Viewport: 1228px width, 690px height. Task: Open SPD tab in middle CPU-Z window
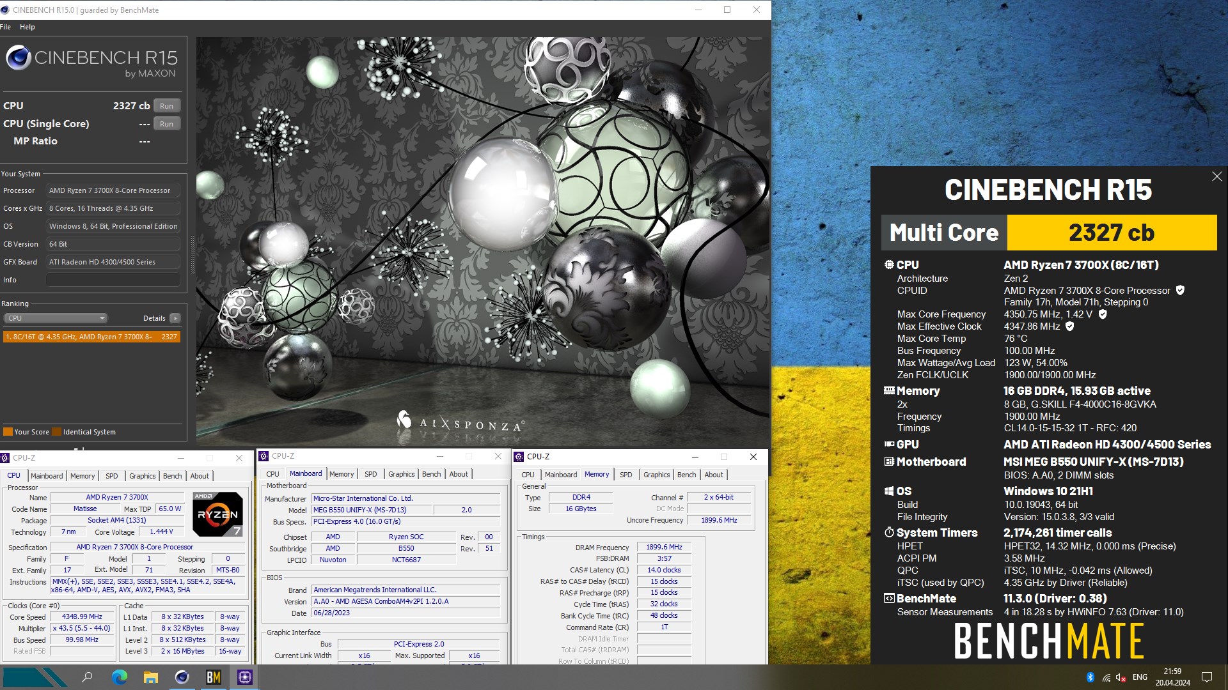point(371,474)
